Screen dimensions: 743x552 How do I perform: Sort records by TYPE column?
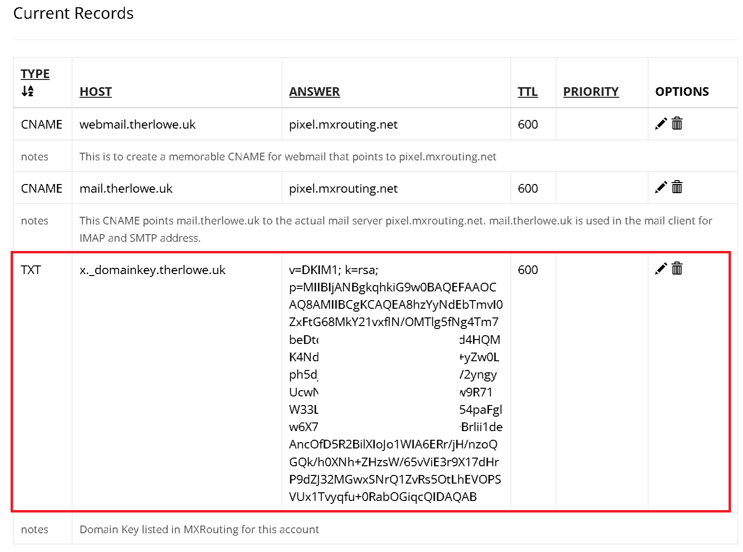click(35, 74)
